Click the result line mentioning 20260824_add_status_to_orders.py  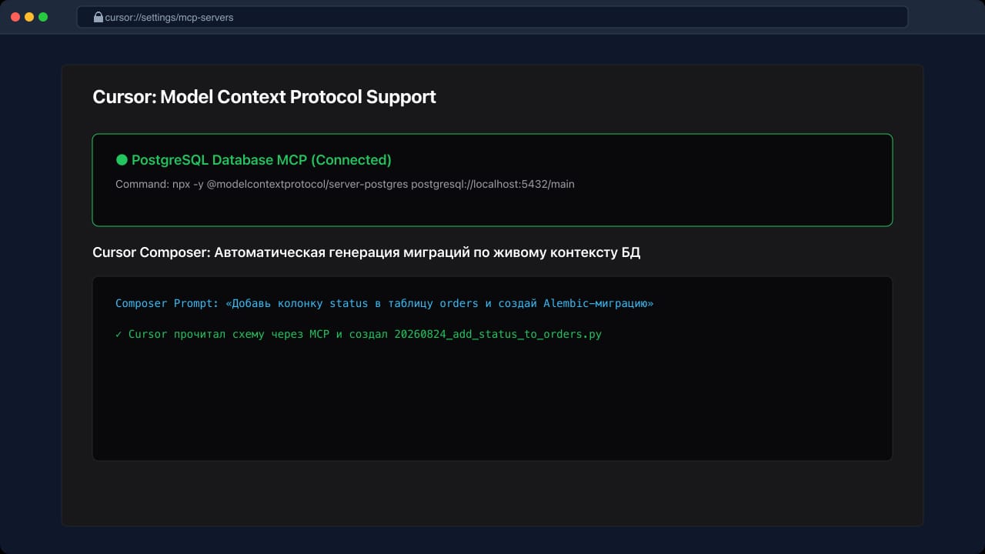click(x=359, y=334)
